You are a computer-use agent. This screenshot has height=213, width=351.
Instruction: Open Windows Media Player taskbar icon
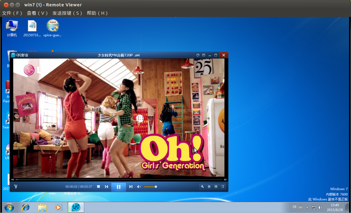coord(59,207)
